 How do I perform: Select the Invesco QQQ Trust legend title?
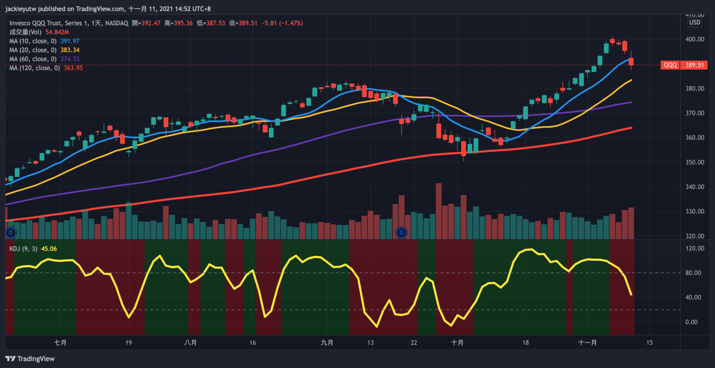click(69, 23)
